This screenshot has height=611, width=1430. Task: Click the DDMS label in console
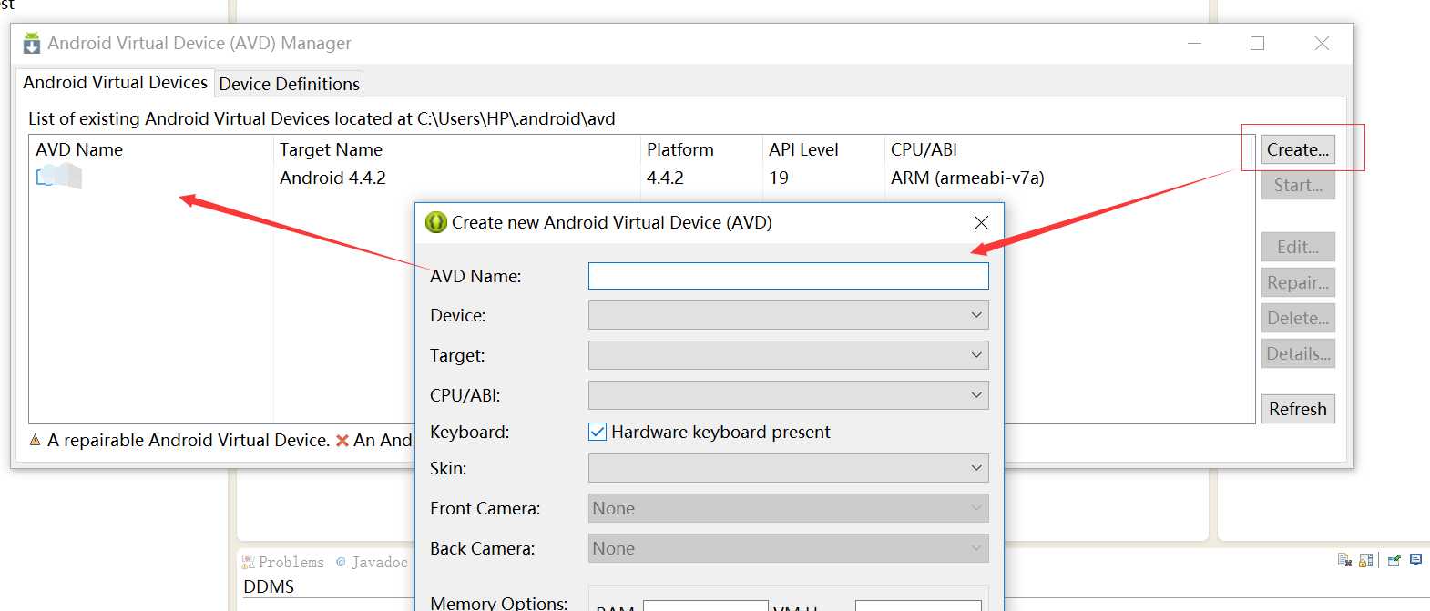point(269,586)
